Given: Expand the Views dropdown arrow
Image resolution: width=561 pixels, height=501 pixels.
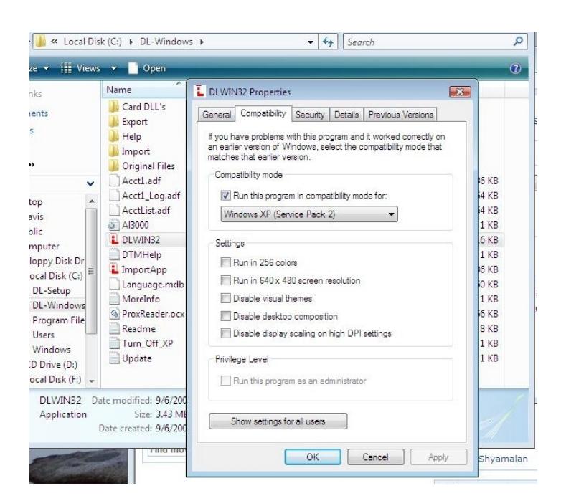Looking at the screenshot, I should pos(113,68).
